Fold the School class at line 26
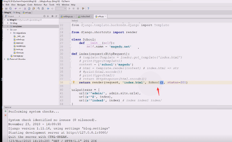This screenshot has height=142, width=232. pos(70,40)
